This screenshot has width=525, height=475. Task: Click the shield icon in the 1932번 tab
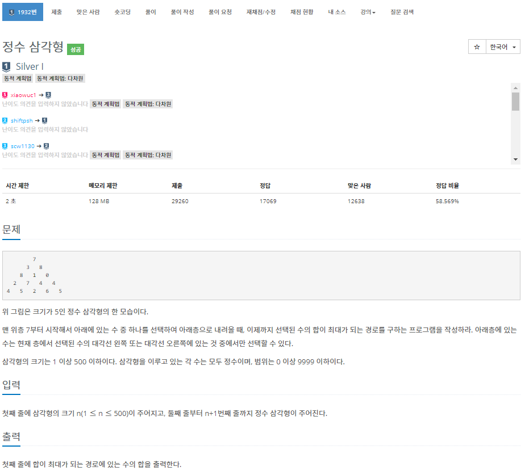(x=12, y=12)
